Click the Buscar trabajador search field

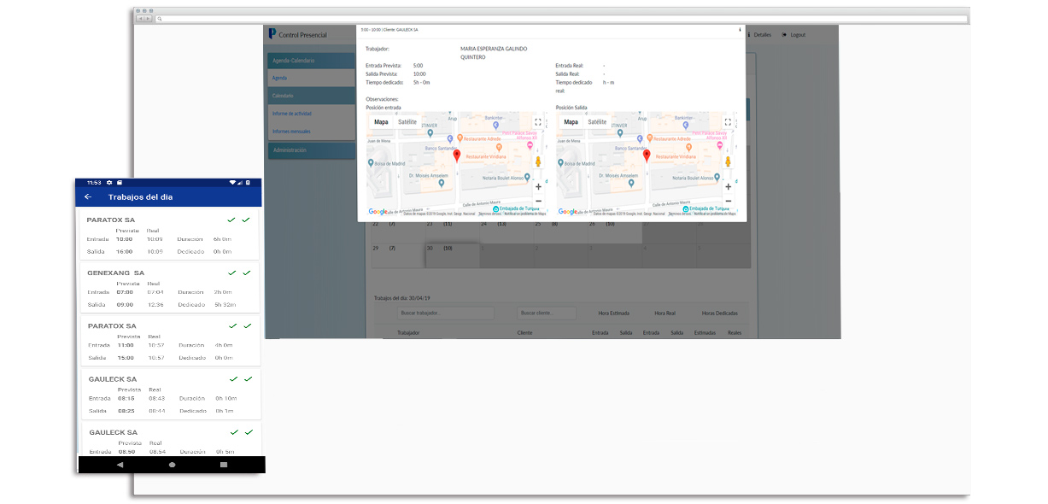click(x=445, y=314)
